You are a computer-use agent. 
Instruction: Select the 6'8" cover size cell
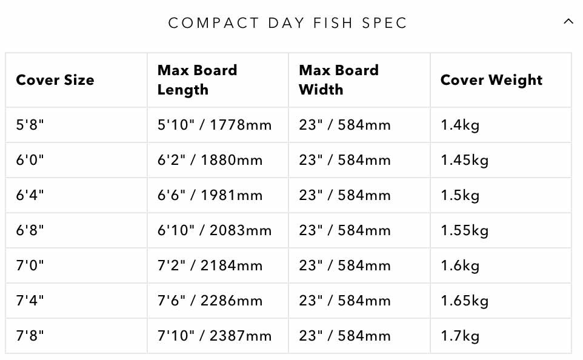[30, 231]
